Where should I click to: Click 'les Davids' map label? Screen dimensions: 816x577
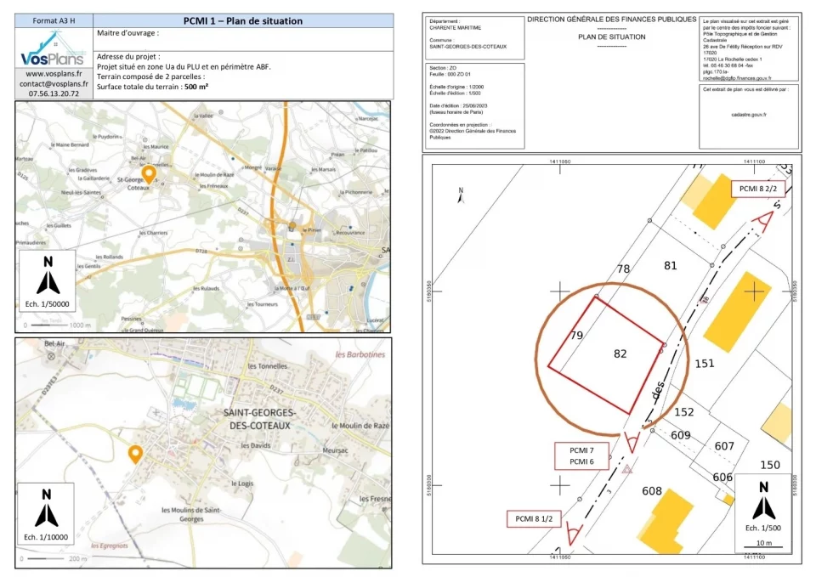coord(256,445)
